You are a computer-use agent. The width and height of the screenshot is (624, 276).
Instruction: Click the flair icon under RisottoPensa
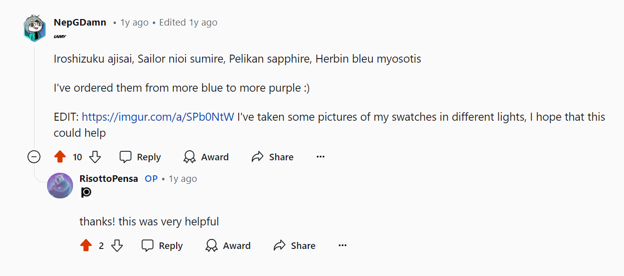click(86, 192)
